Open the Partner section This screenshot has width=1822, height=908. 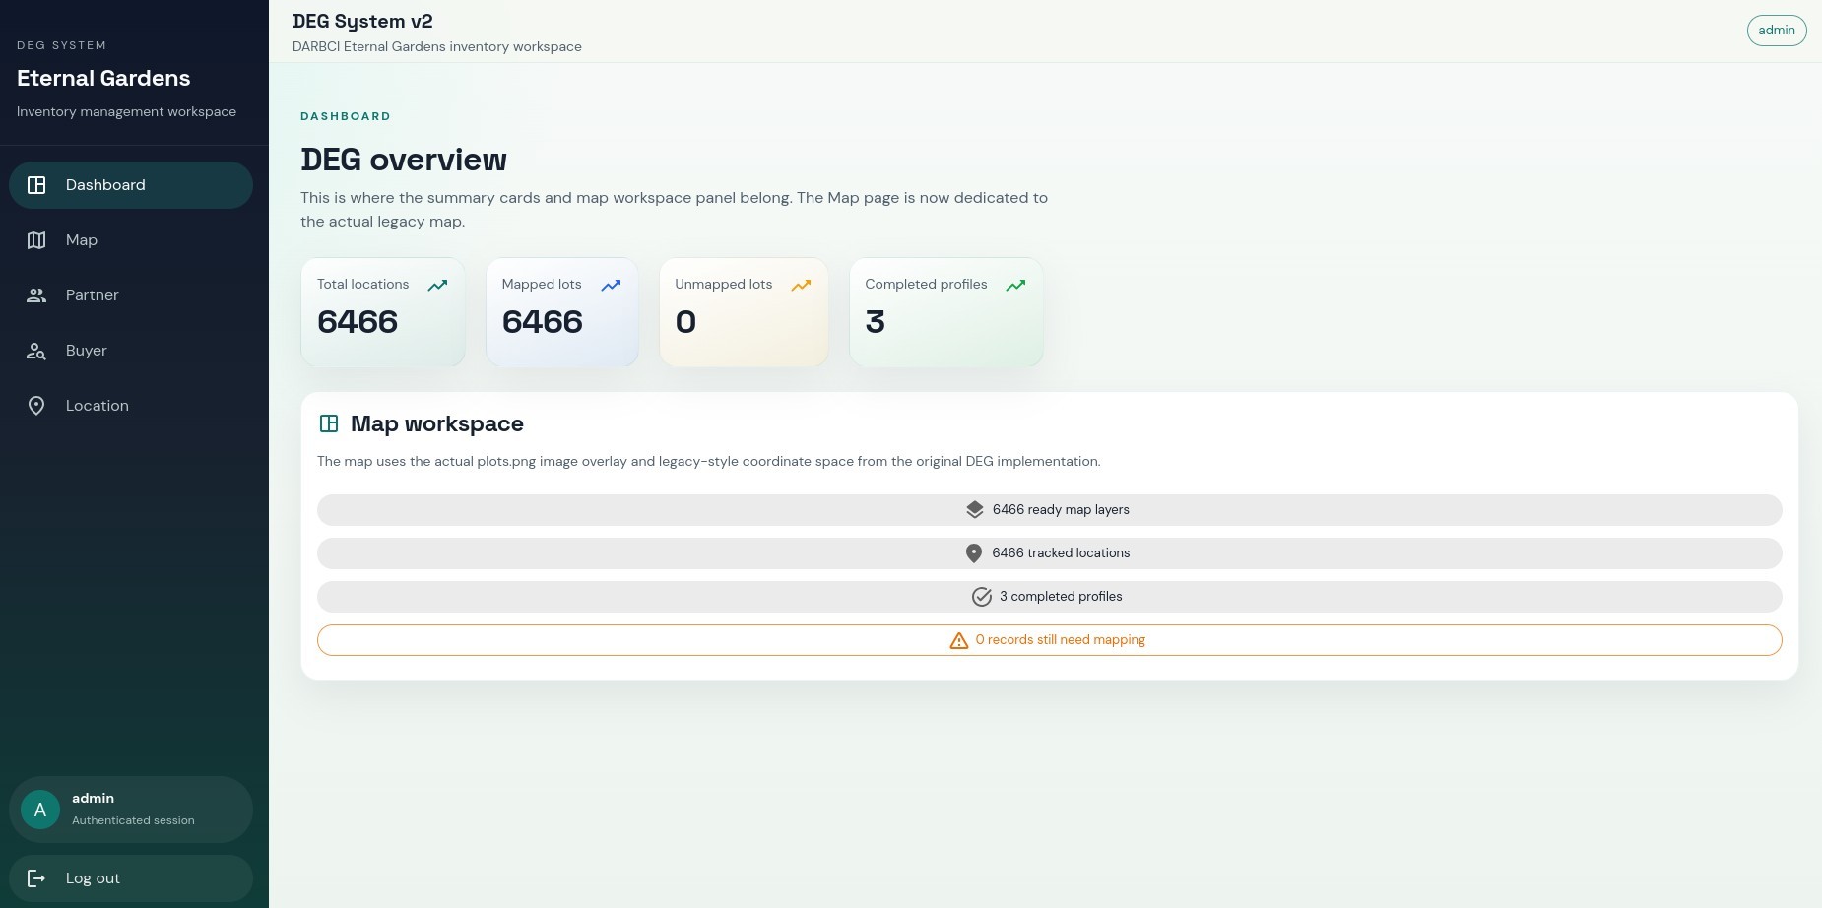[131, 295]
